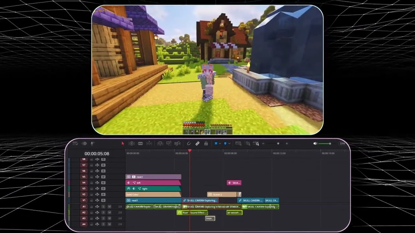Click the blue Flag icon

coord(216,143)
